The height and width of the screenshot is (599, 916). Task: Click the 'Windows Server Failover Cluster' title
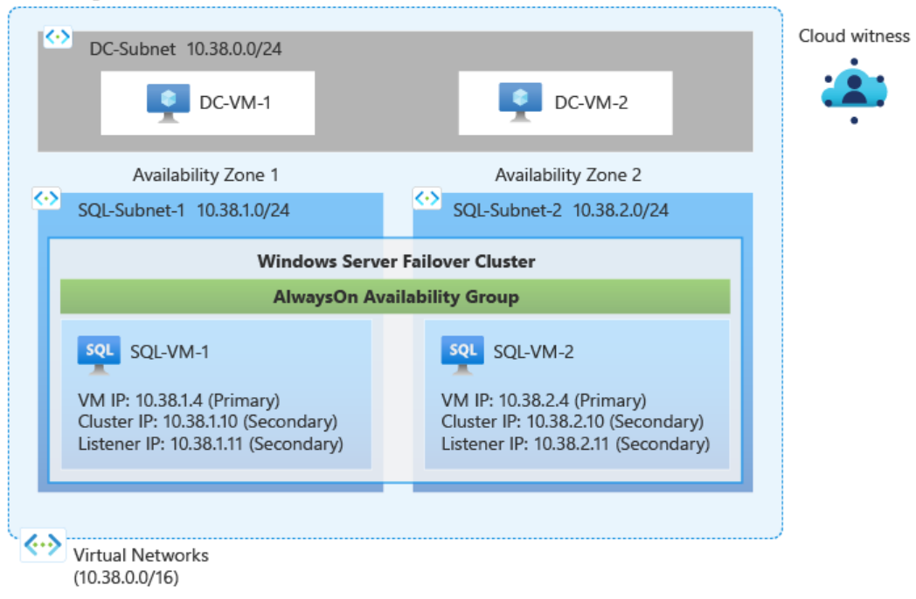pyautogui.click(x=396, y=262)
